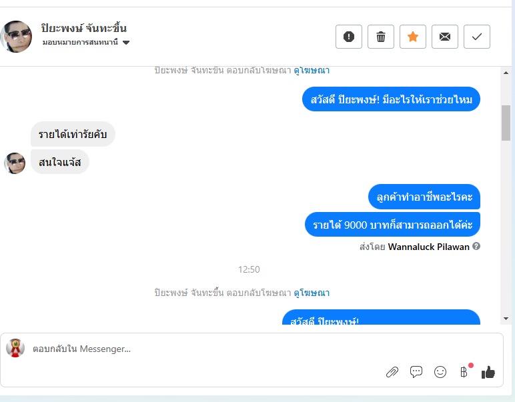
Task: Open ดูโฆษณา link below 12:50 timestamp
Action: [x=312, y=293]
